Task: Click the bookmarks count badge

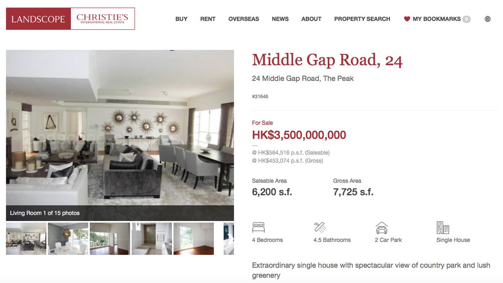Action: pyautogui.click(x=467, y=19)
